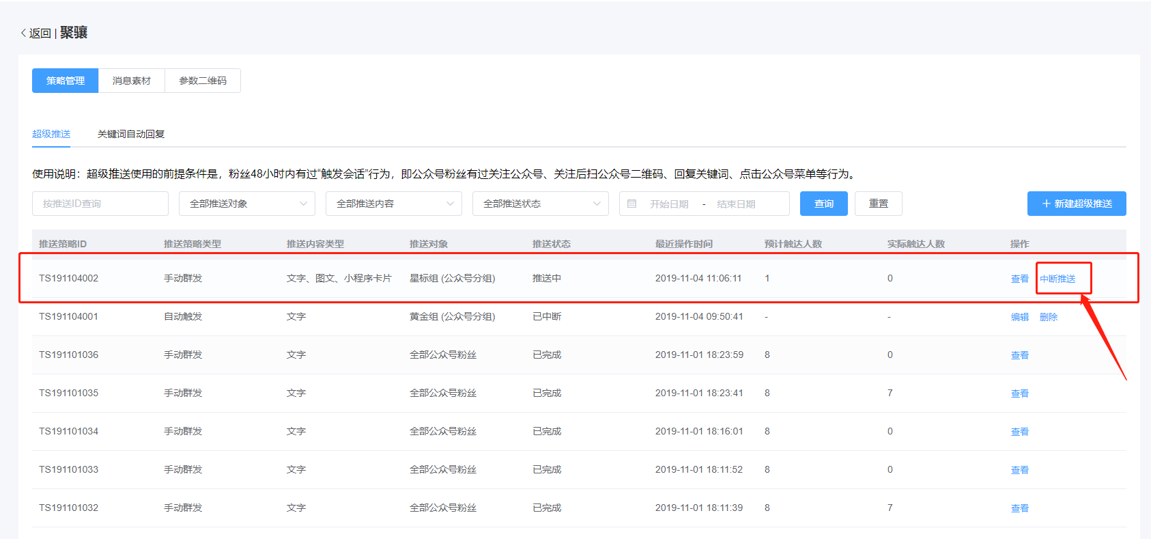Screen dimensions: 1151x539
Task: Select the 策略管理 tab
Action: pos(66,81)
